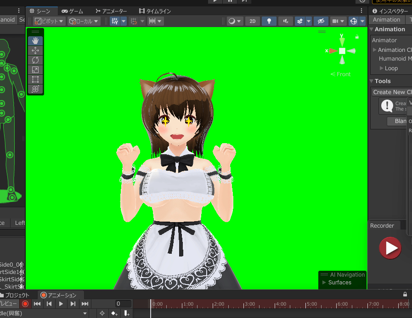This screenshot has width=412, height=318.
Task: Open the draw mode shading dropdown
Action: coord(234,21)
